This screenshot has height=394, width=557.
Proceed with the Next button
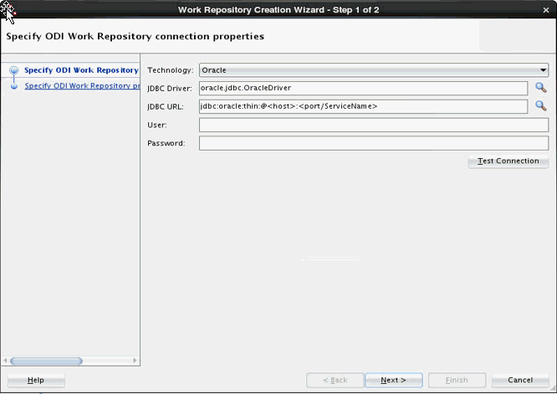pos(394,380)
